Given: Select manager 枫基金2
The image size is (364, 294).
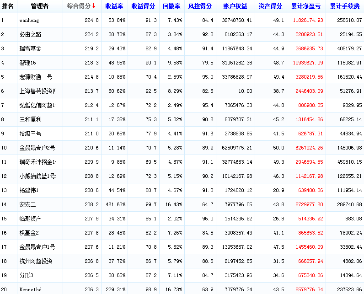Looking at the screenshot, I should click(29, 233).
